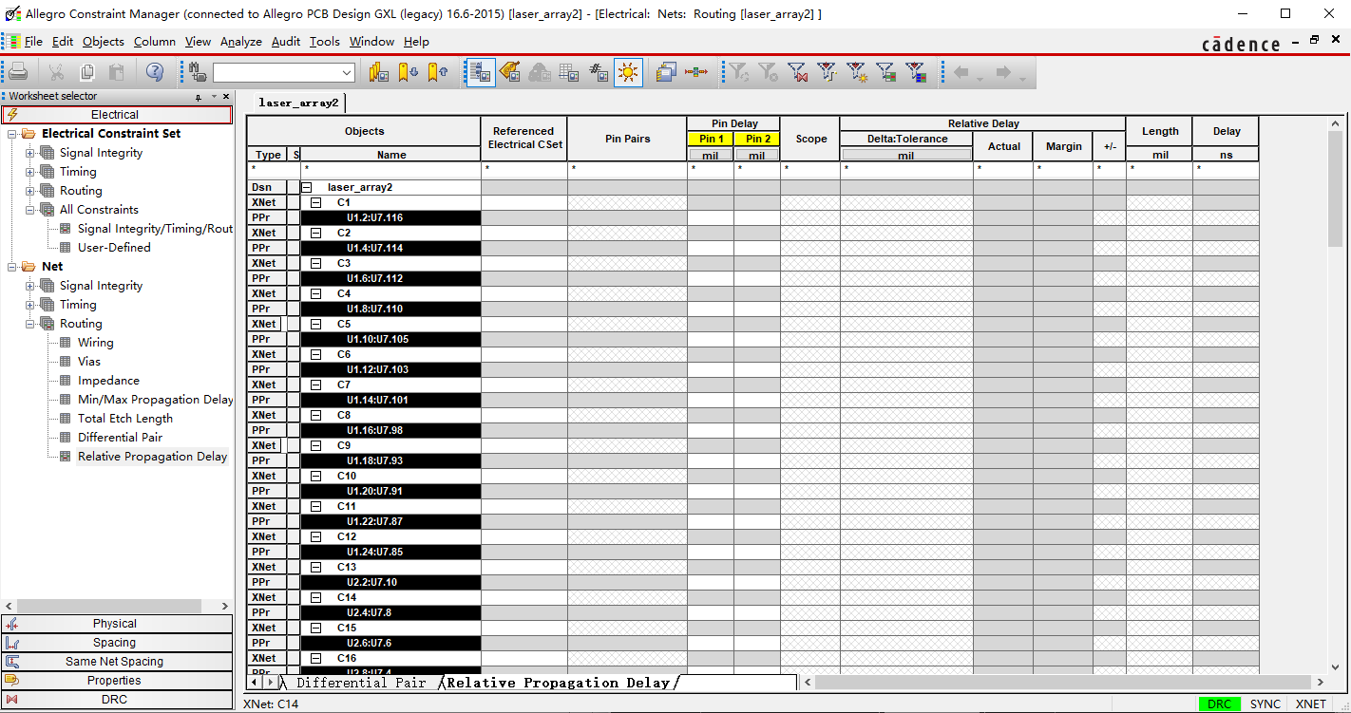
Task: Collapse the C10 XNet row
Action: pos(316,477)
